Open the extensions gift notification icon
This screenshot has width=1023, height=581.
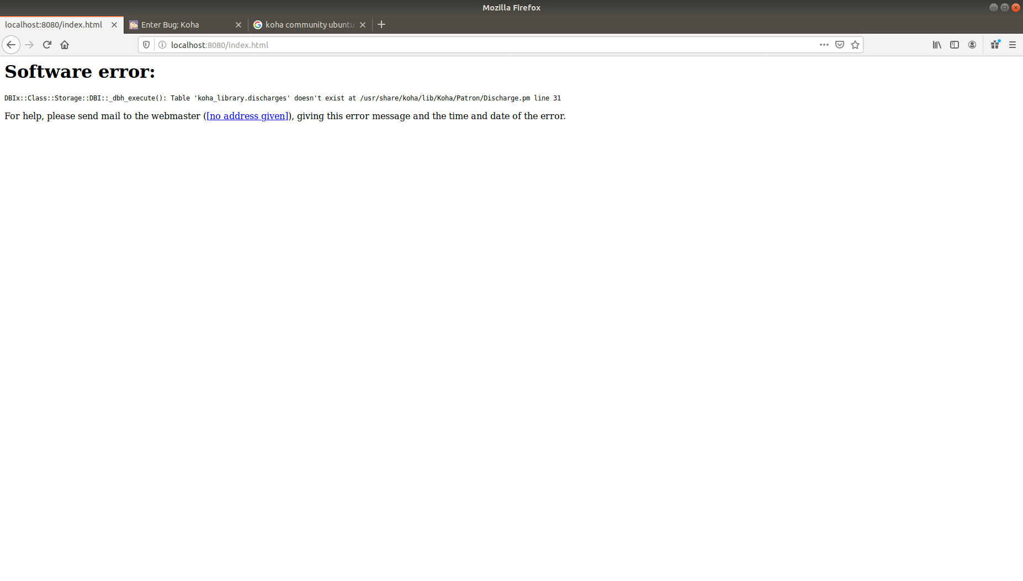(x=995, y=45)
